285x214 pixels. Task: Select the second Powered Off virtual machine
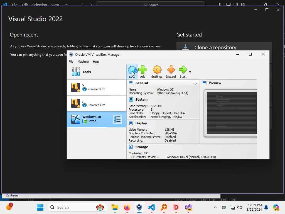97,103
